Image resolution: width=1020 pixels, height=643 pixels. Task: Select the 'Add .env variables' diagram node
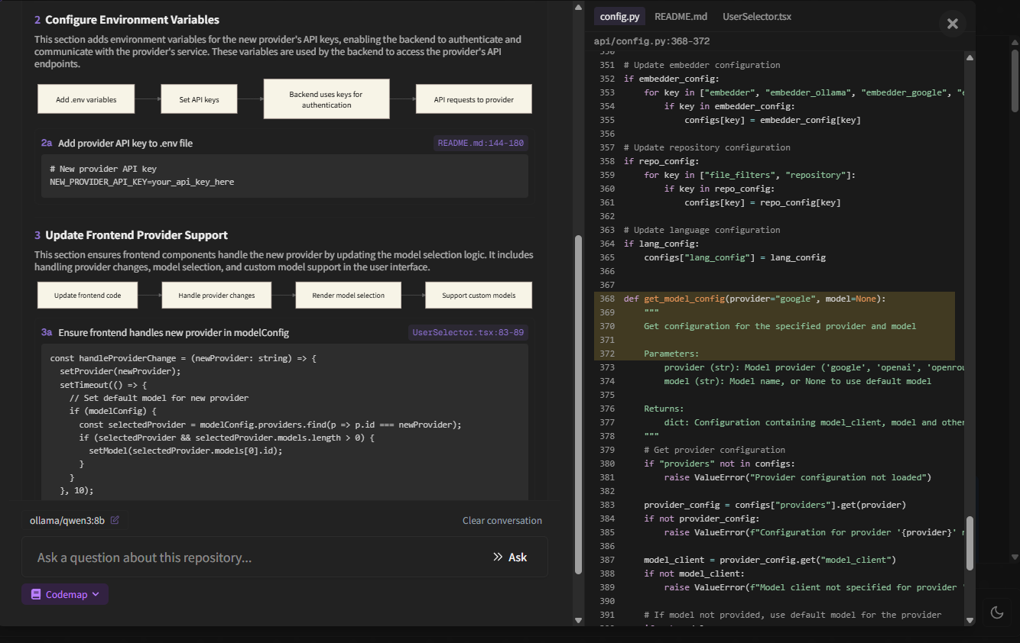[86, 99]
